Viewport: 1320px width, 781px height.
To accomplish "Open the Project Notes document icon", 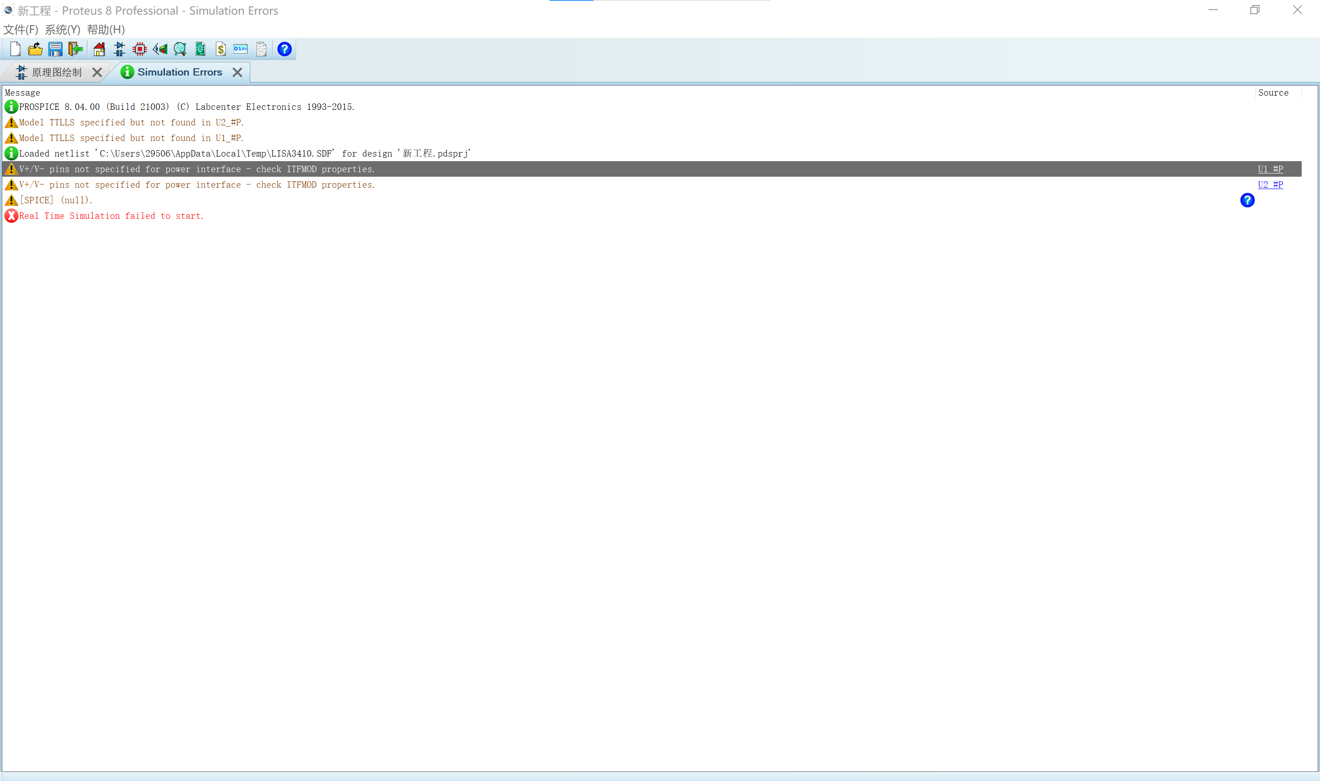I will [261, 49].
